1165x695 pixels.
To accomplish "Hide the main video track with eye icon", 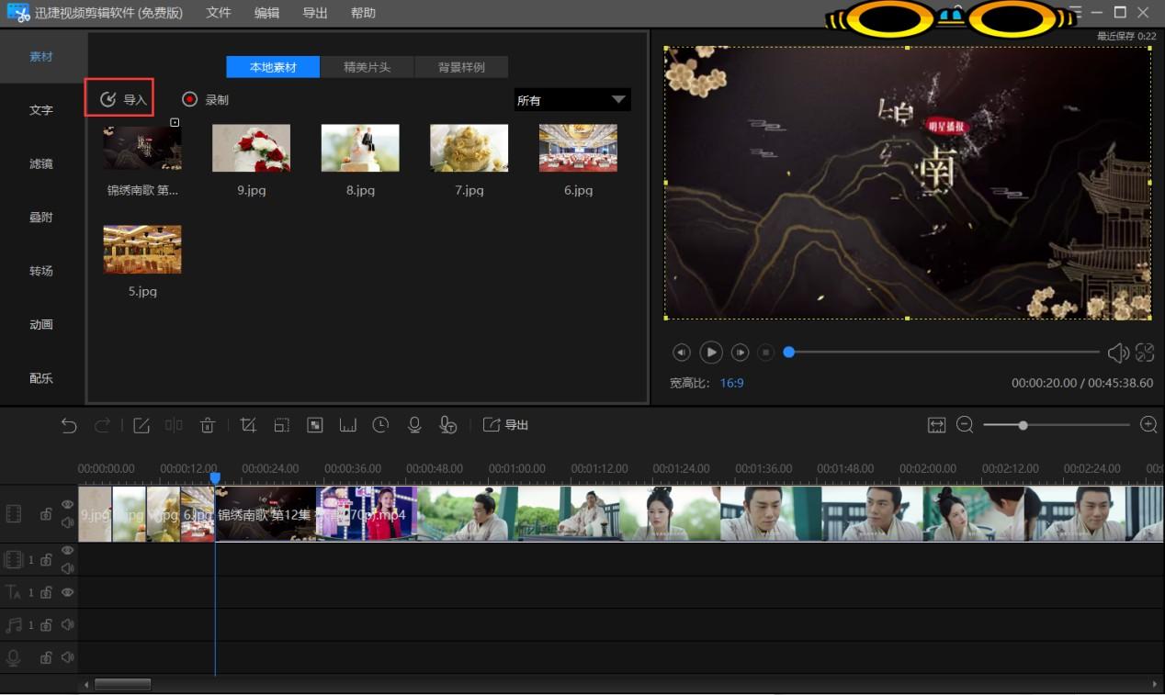I will point(67,504).
